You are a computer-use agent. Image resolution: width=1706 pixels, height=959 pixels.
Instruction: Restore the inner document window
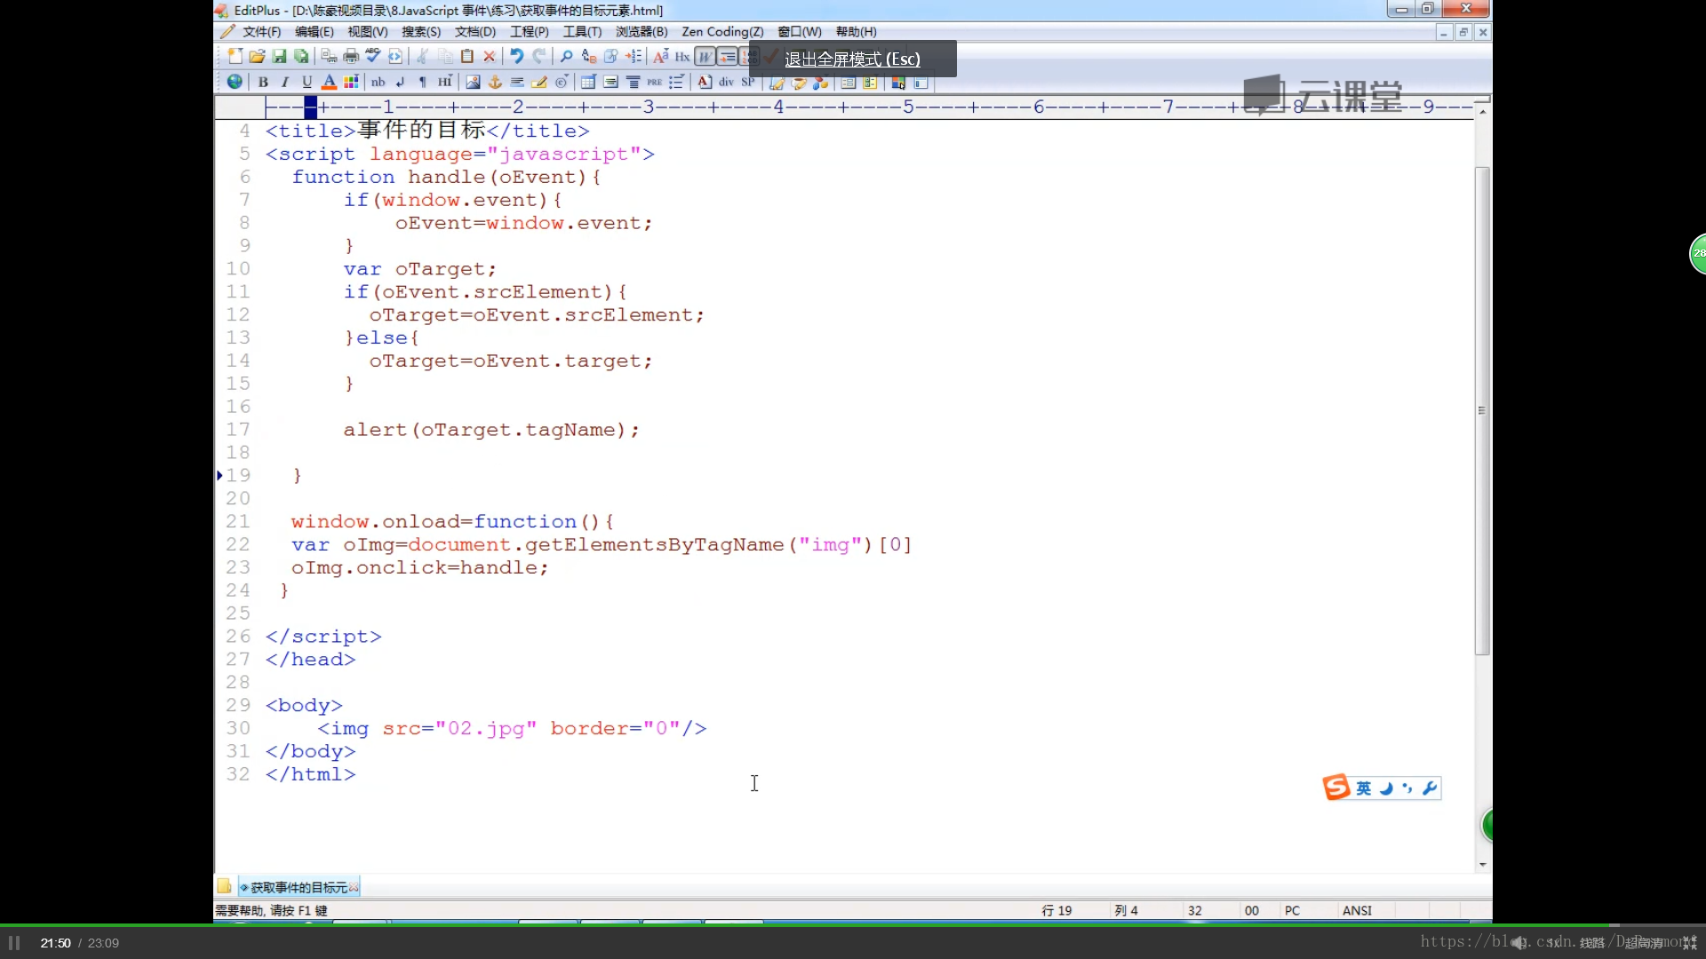1463,32
